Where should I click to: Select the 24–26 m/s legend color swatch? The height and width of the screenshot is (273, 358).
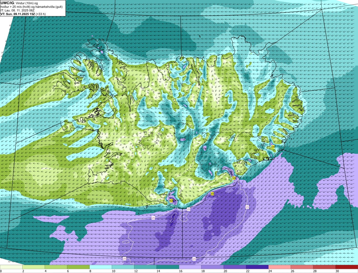[280, 267]
